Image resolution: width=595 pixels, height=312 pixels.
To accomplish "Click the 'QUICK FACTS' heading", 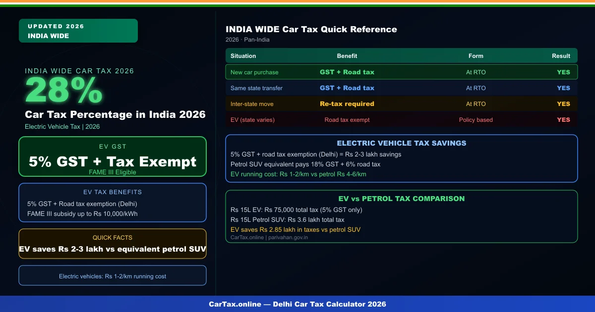I will 113,238.
